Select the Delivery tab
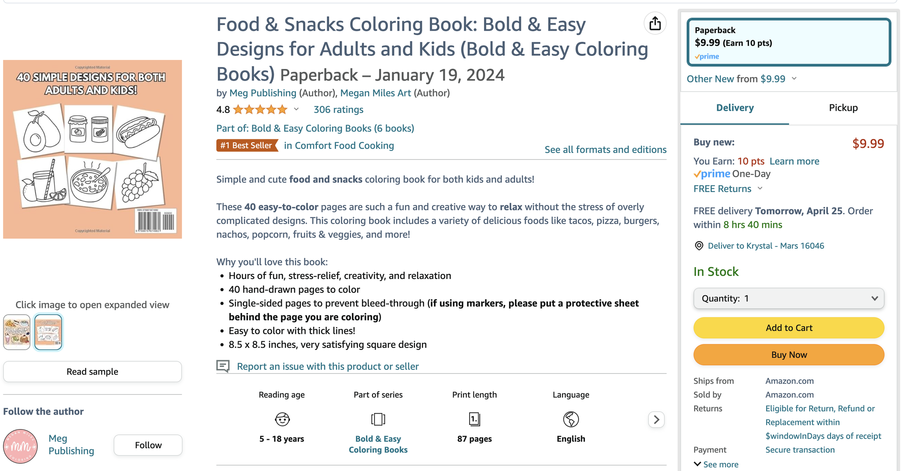903x471 pixels. click(735, 108)
